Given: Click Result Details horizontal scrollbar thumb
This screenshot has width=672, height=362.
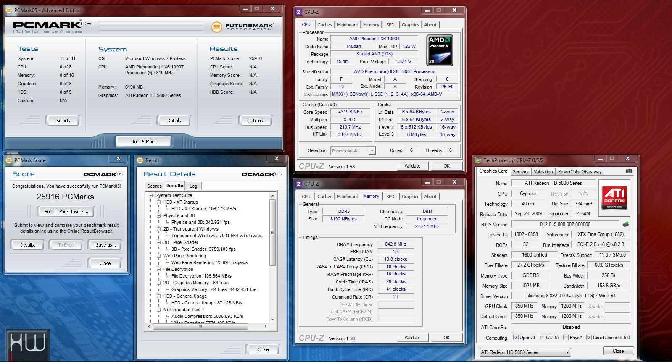Looking at the screenshot, I should tap(200, 326).
